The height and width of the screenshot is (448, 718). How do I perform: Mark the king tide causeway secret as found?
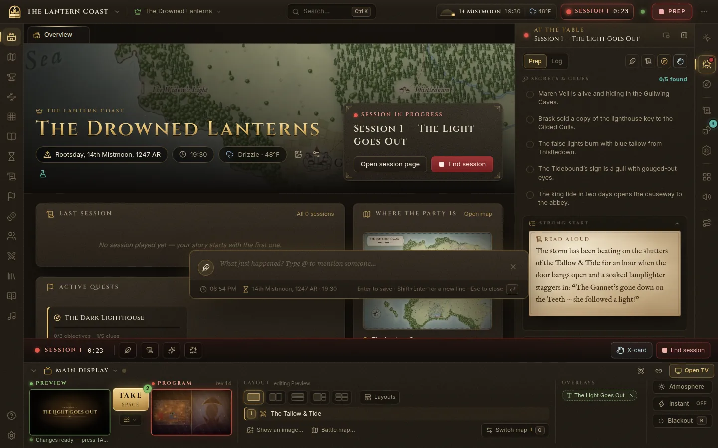(x=530, y=195)
